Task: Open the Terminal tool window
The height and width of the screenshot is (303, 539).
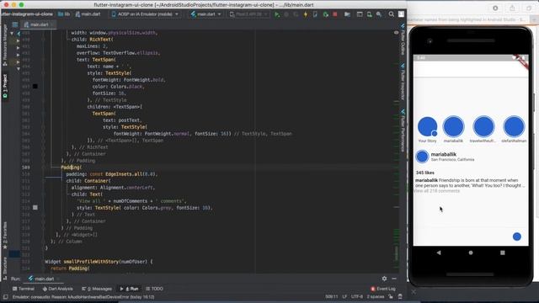Action: [24, 289]
